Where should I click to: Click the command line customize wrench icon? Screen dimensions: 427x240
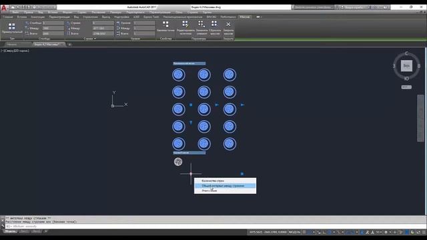click(x=3, y=226)
